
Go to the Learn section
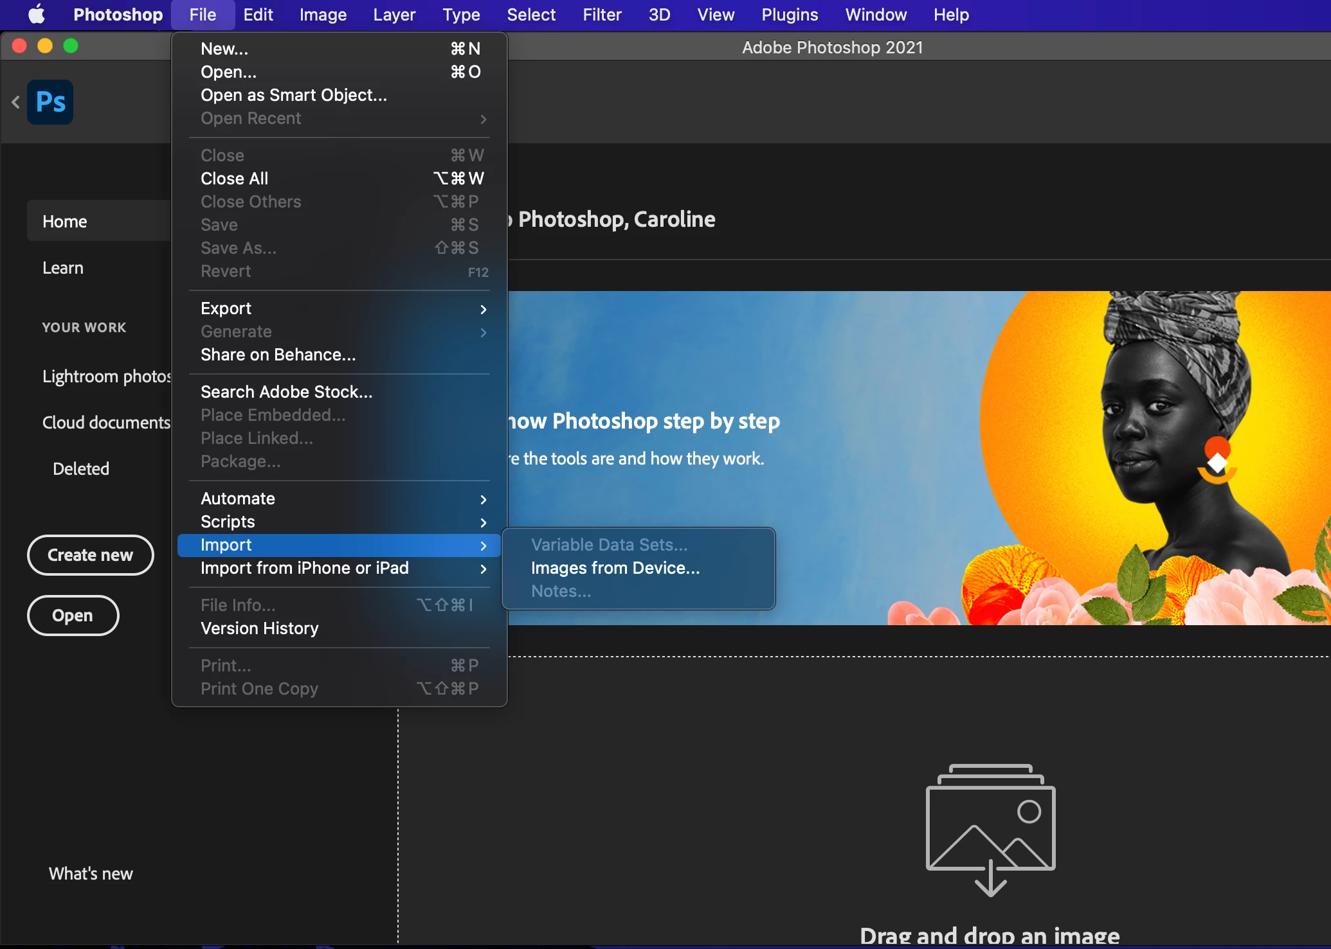[x=63, y=268]
